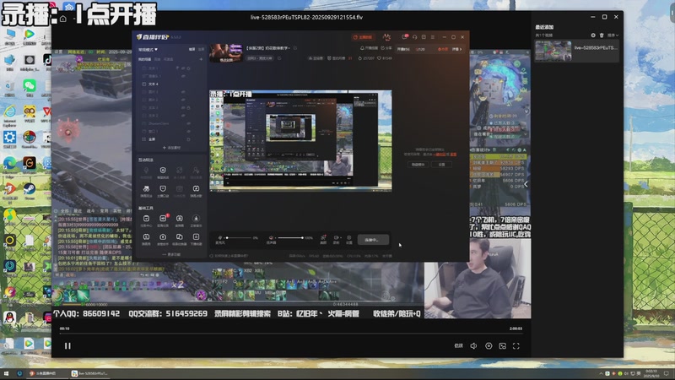Screen dimensions: 675x380
Task: Open QQ penguin desktop icon
Action: (x=10, y=319)
